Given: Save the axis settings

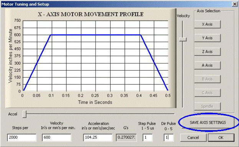Looking at the screenshot, I should click(208, 123).
